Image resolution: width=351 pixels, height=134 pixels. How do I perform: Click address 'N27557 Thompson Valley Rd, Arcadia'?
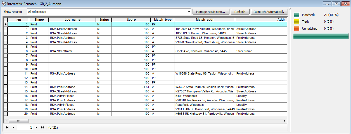(205, 91)
